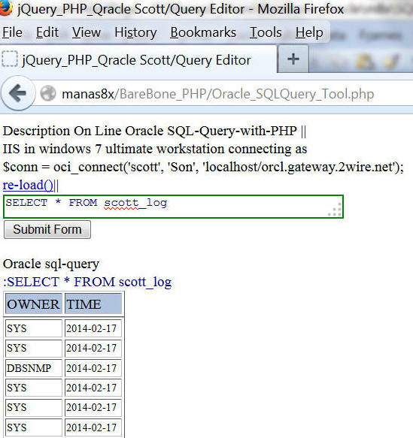Click the Firefox logo in the title bar
Image resolution: width=413 pixels, height=438 pixels.
click(5, 8)
